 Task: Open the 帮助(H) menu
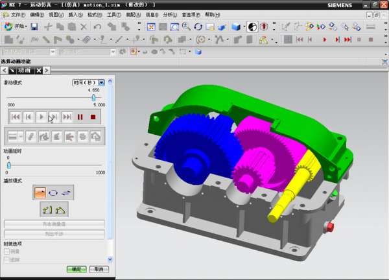[x=213, y=15]
